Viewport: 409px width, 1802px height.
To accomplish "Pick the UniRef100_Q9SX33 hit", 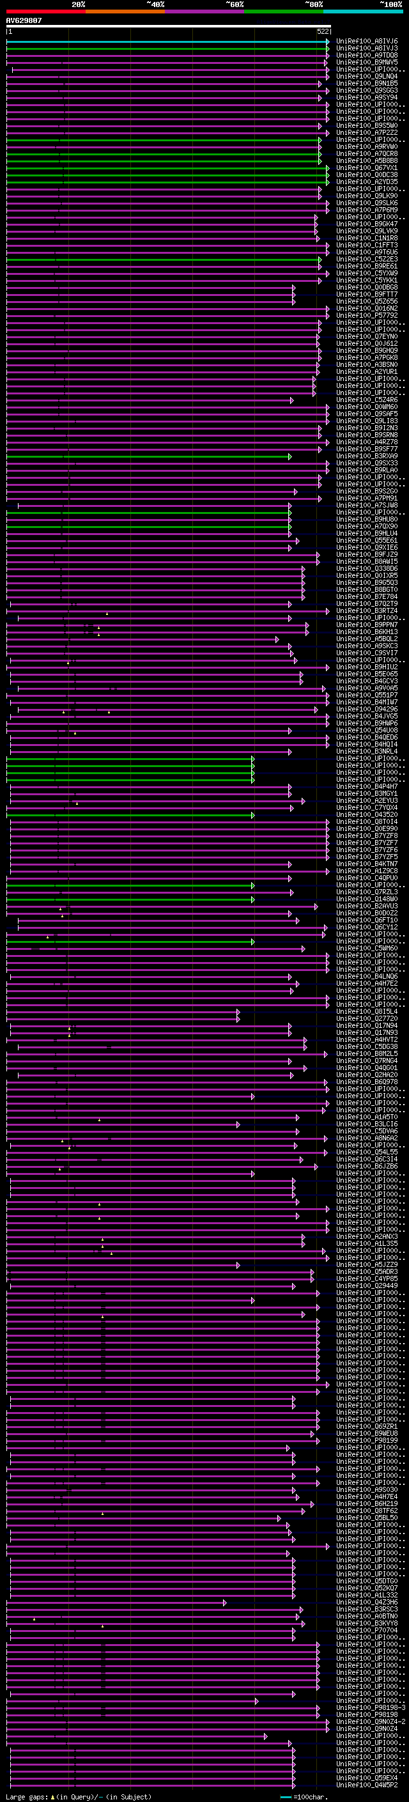I will tap(367, 463).
